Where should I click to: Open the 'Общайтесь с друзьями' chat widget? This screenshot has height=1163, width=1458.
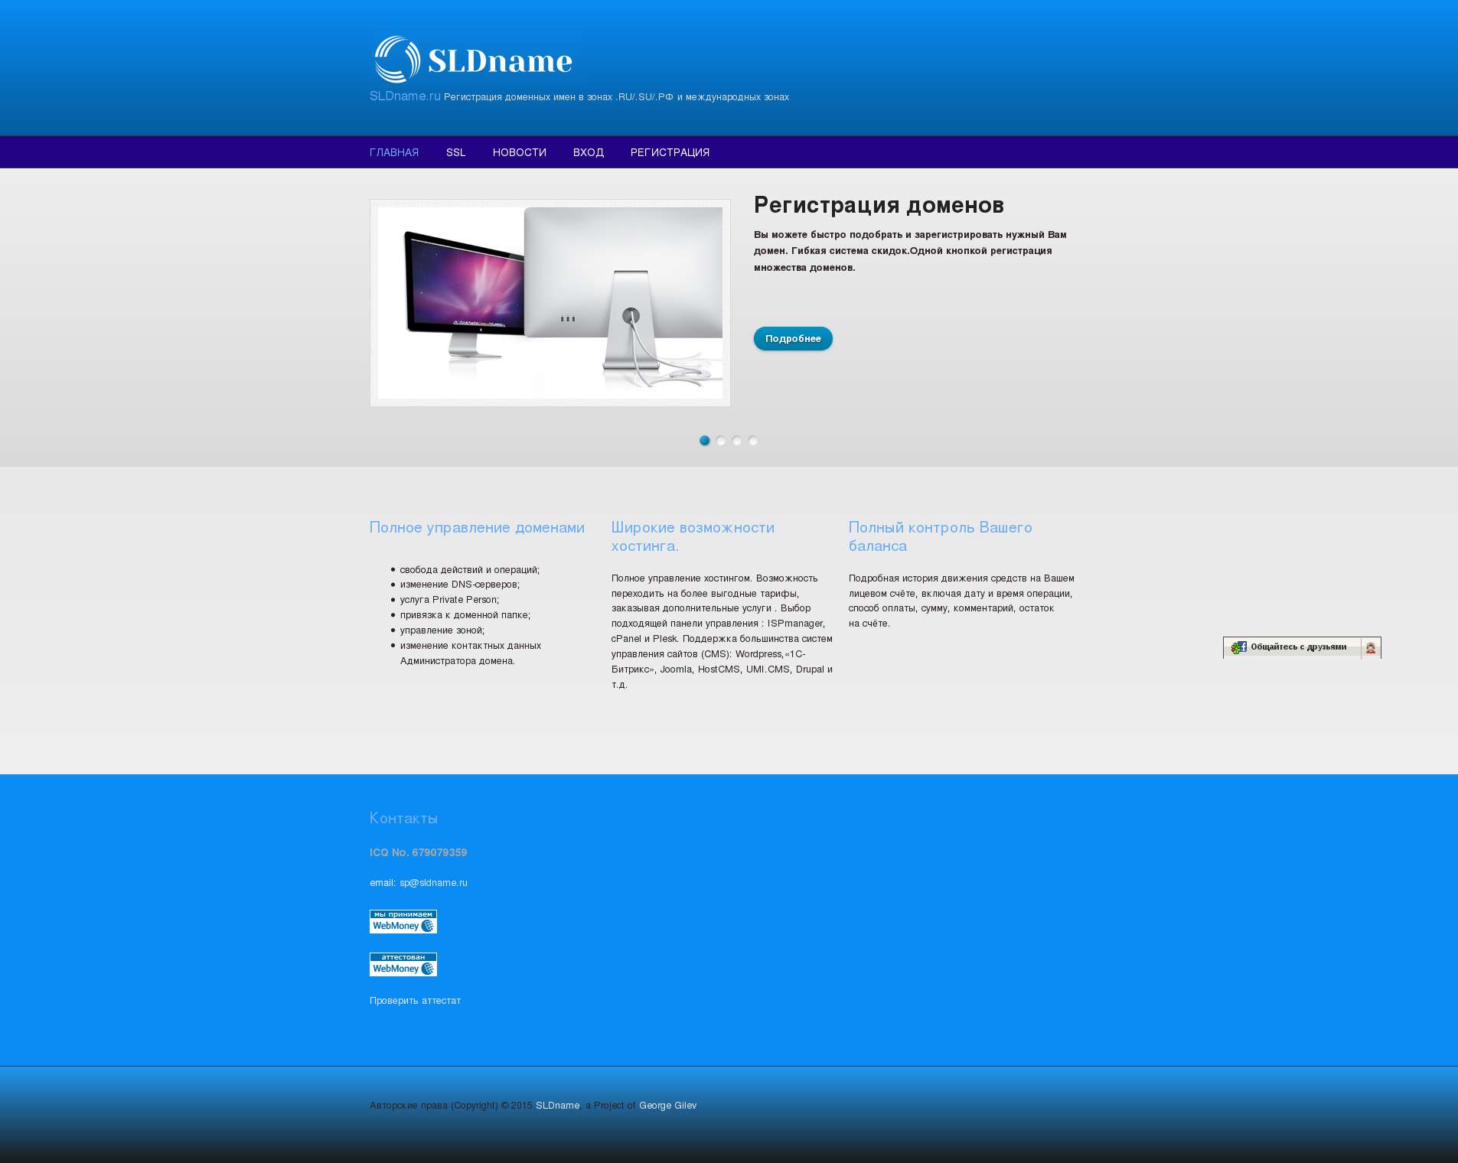pyautogui.click(x=1302, y=647)
